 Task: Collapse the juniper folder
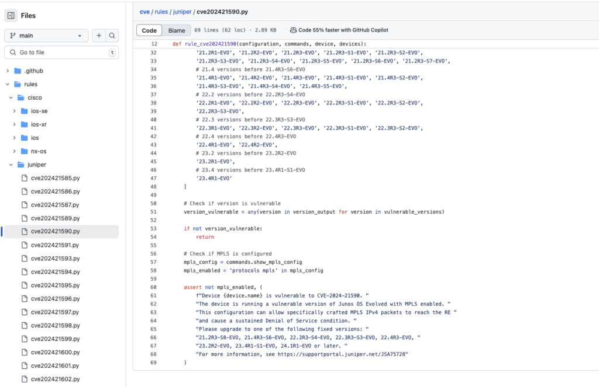(11, 165)
